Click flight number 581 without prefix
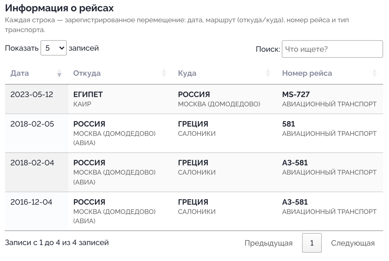This screenshot has height=261, width=389. (288, 124)
